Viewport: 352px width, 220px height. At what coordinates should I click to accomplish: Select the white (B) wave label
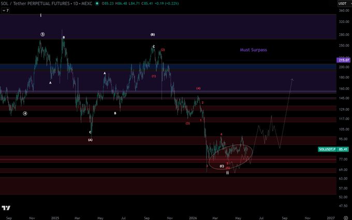pyautogui.click(x=153, y=35)
